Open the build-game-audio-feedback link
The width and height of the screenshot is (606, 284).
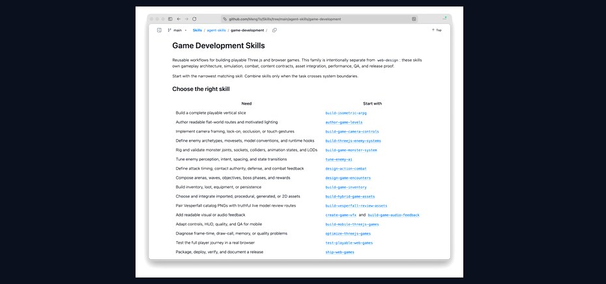(x=394, y=215)
